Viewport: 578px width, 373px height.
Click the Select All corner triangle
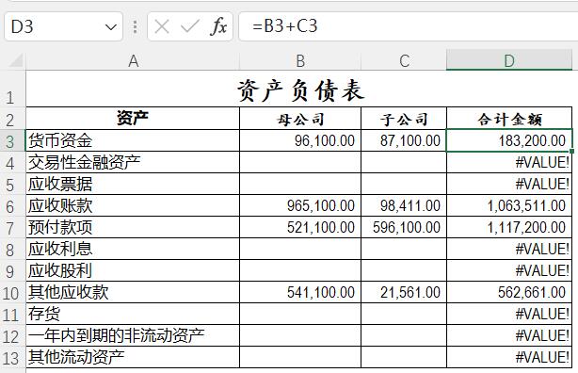coord(16,60)
